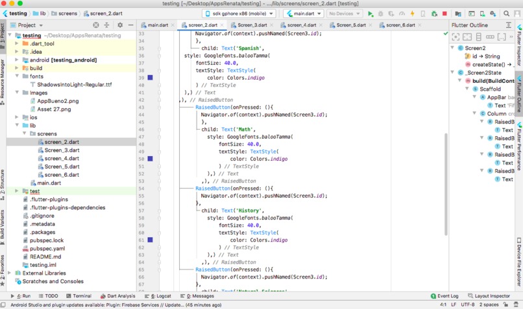Click the Wrap with Padding icon in Flutter Outline
The image size is (523, 309).
pos(467,37)
